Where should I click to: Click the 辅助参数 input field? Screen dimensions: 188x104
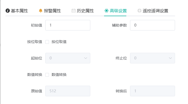coord(153,25)
